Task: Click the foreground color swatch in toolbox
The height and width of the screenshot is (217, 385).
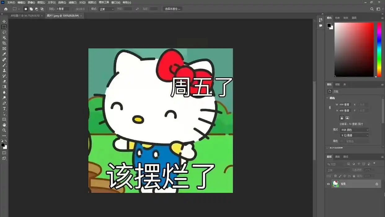Action: tap(3, 145)
